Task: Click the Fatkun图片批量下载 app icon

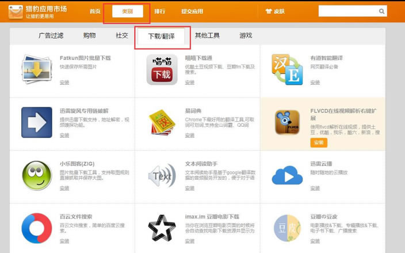Action: pos(37,70)
